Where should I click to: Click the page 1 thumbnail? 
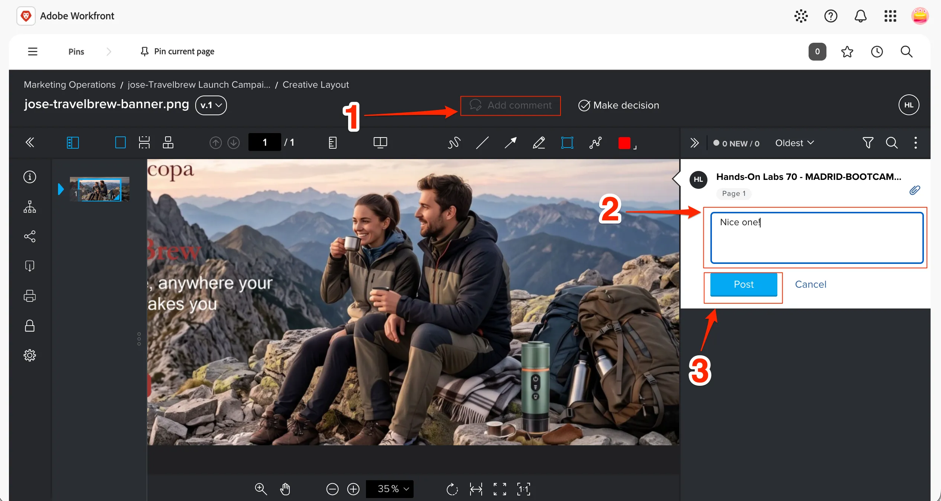pos(100,189)
